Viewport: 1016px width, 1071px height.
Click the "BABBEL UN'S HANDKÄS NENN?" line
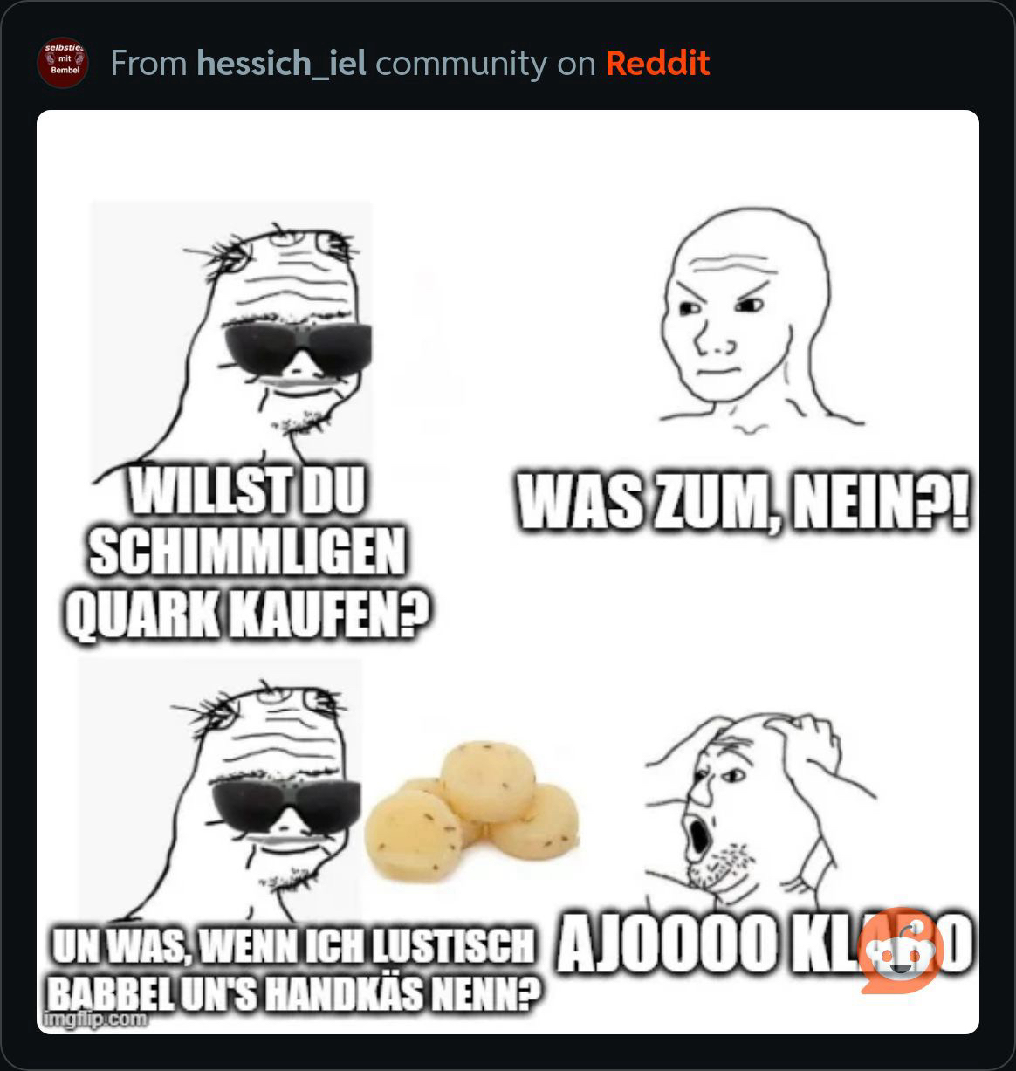pos(290,992)
